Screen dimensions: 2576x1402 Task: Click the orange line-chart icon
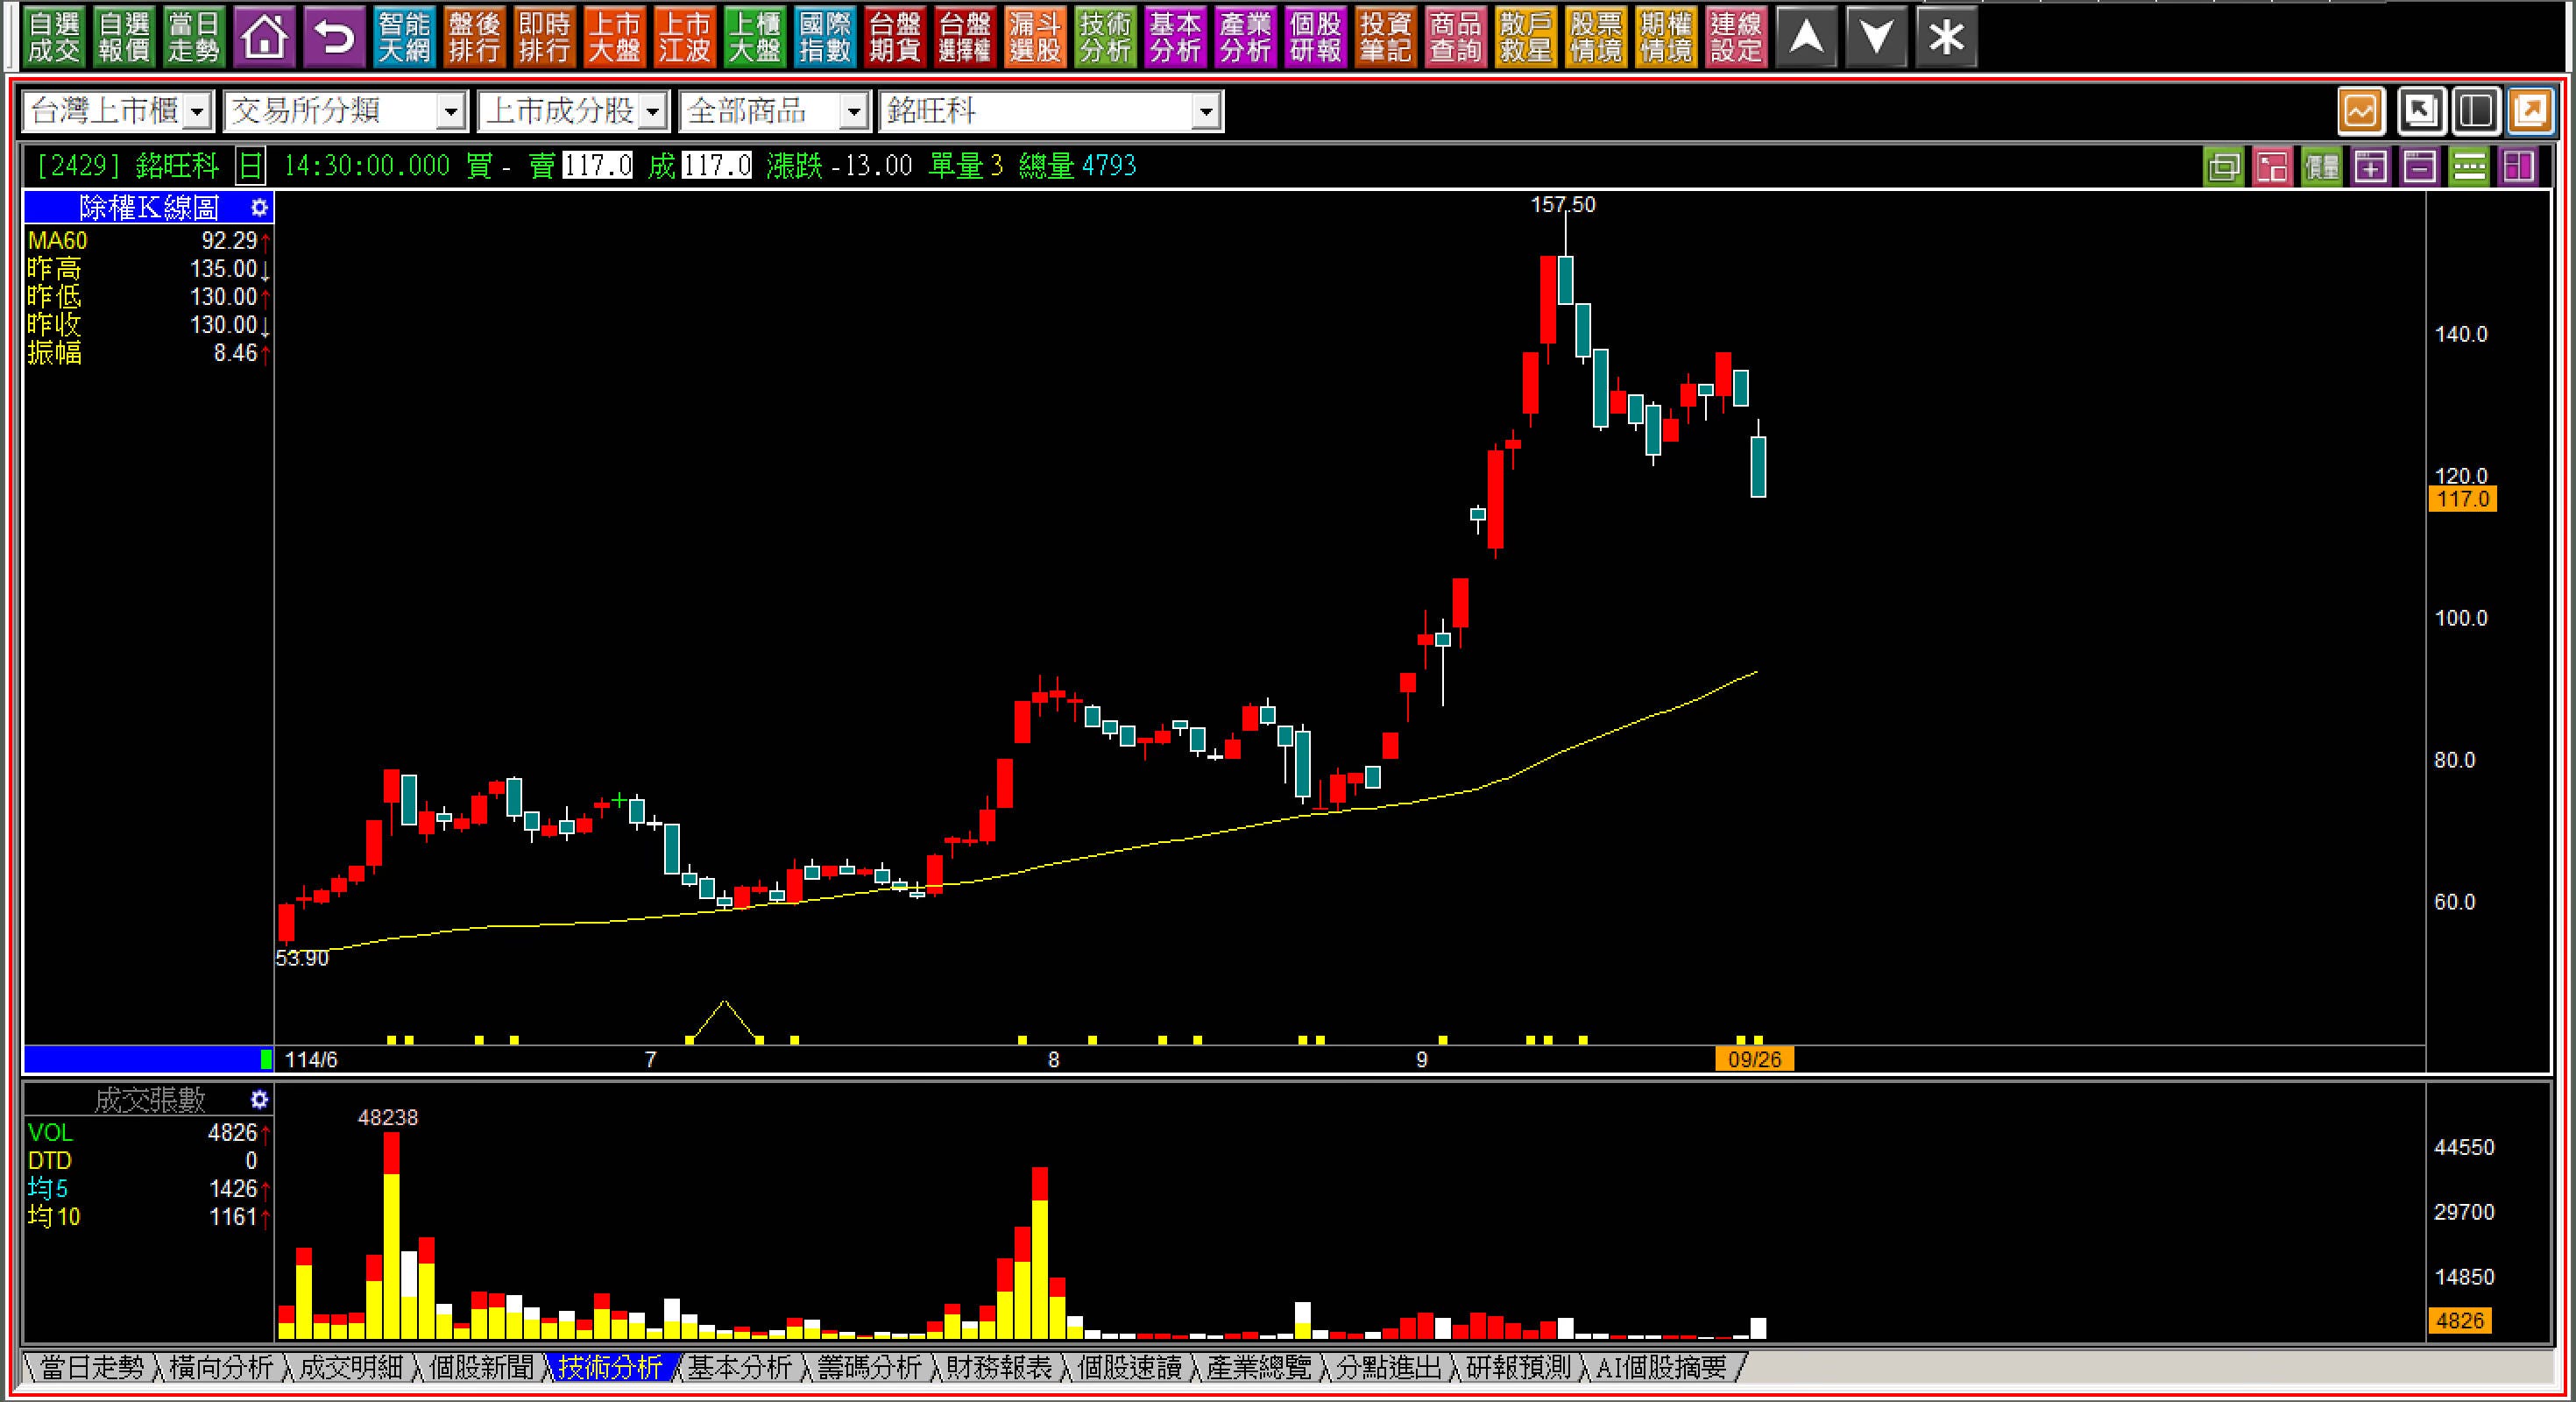pos(2361,110)
